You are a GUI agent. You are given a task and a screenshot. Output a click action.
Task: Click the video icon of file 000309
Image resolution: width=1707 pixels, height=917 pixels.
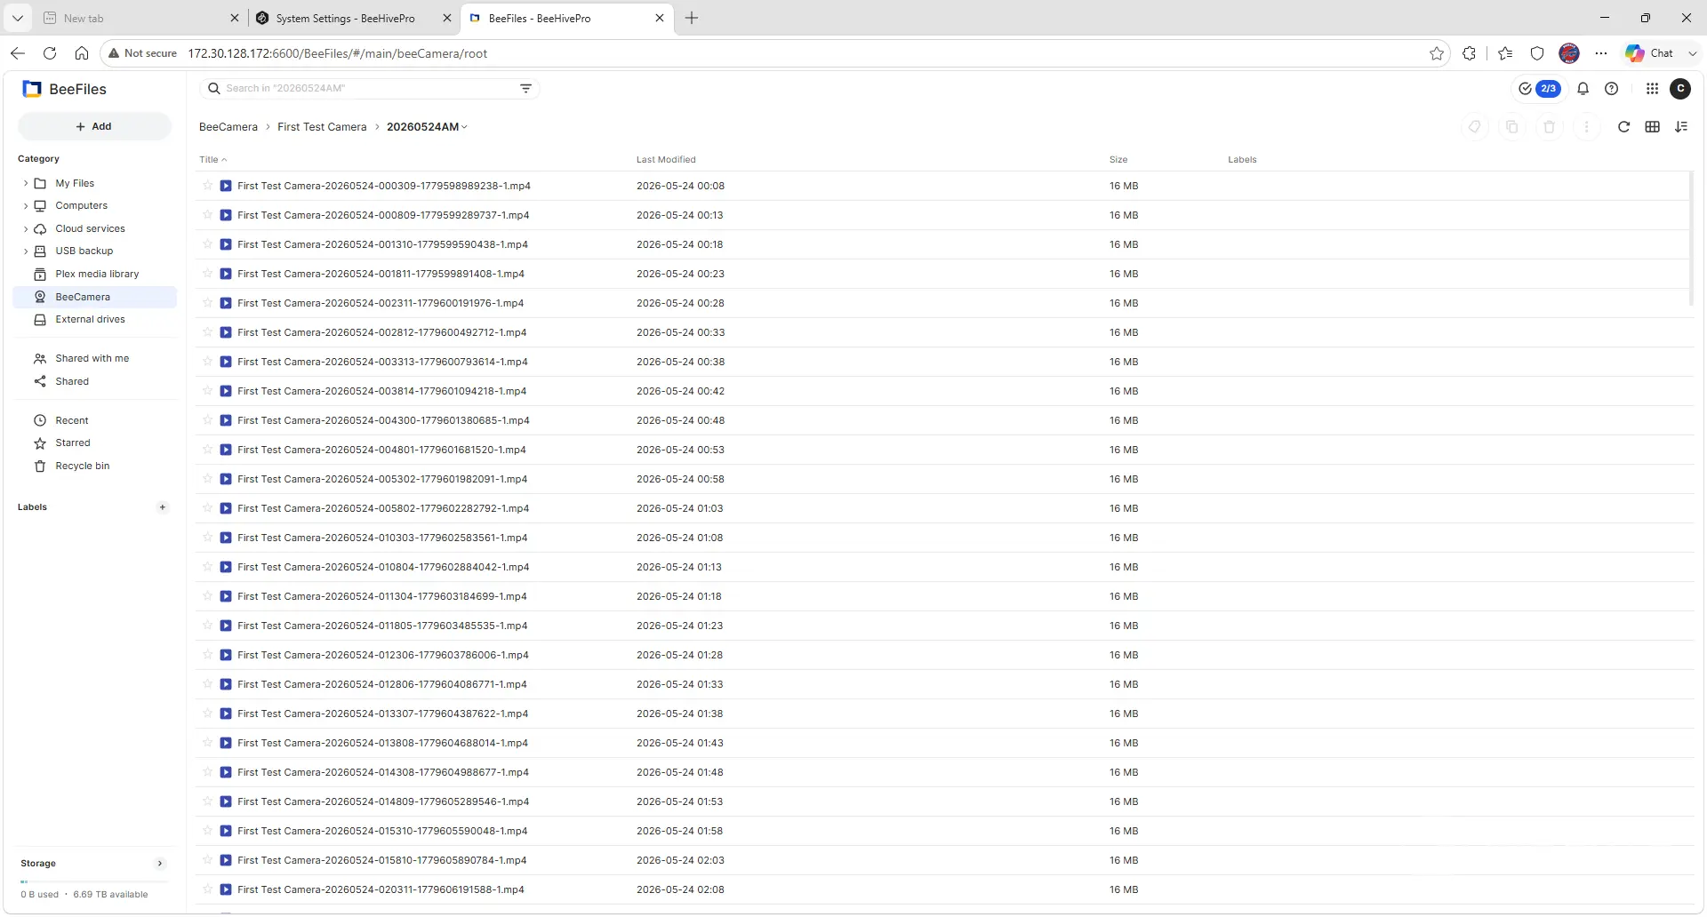click(226, 186)
